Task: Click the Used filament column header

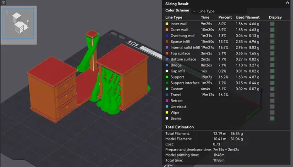Action: [248, 17]
